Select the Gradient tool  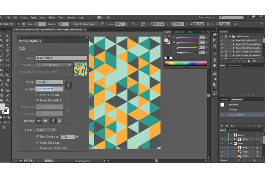[7, 80]
